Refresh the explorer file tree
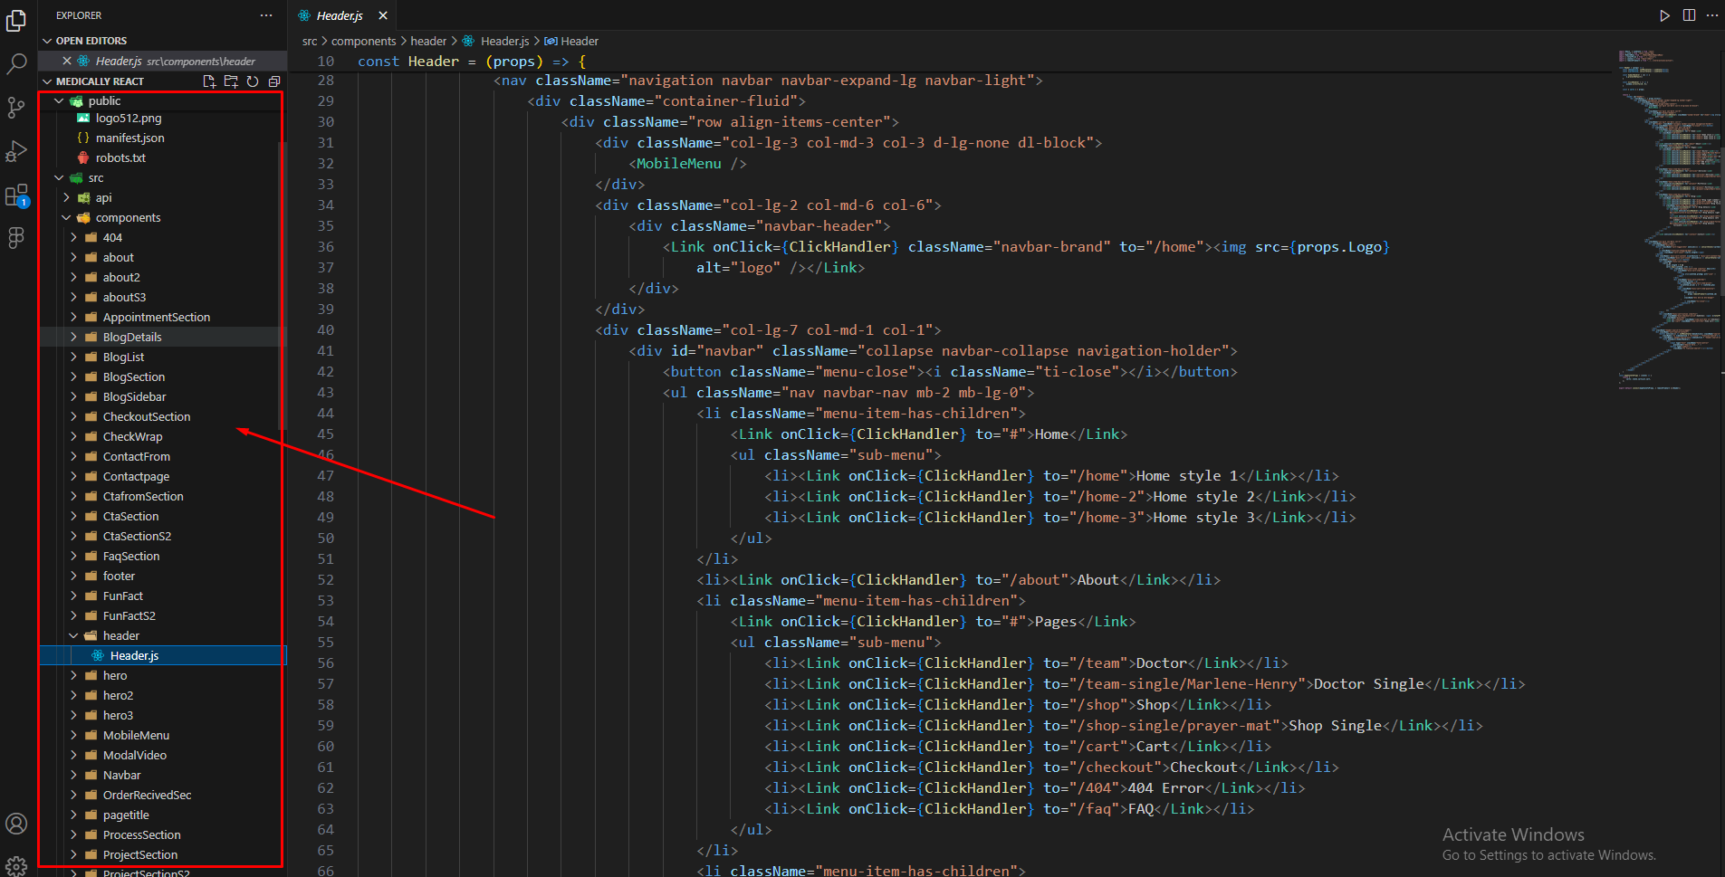The image size is (1725, 877). coord(253,81)
